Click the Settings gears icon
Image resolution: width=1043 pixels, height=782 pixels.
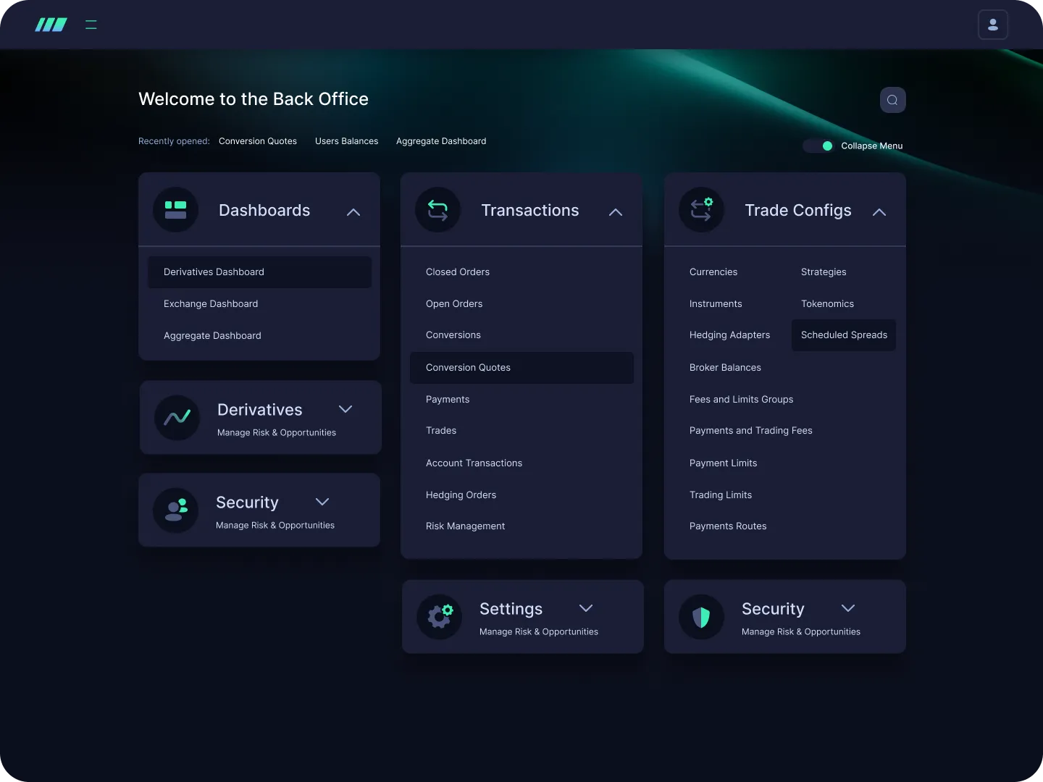tap(439, 617)
